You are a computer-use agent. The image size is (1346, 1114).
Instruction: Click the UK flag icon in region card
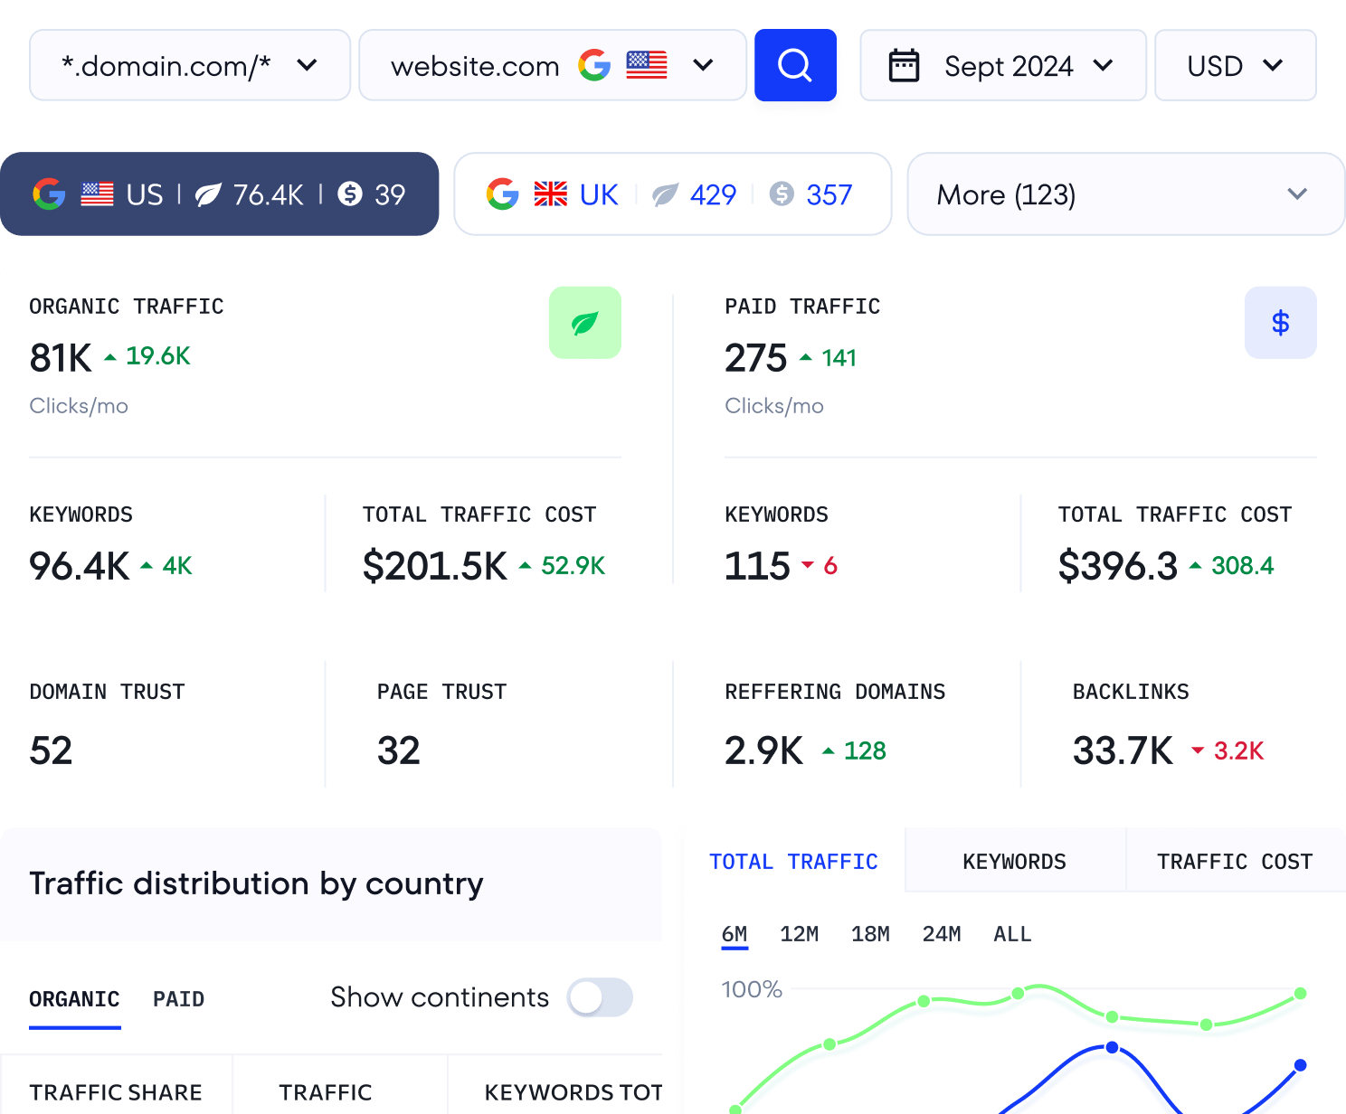click(x=550, y=194)
